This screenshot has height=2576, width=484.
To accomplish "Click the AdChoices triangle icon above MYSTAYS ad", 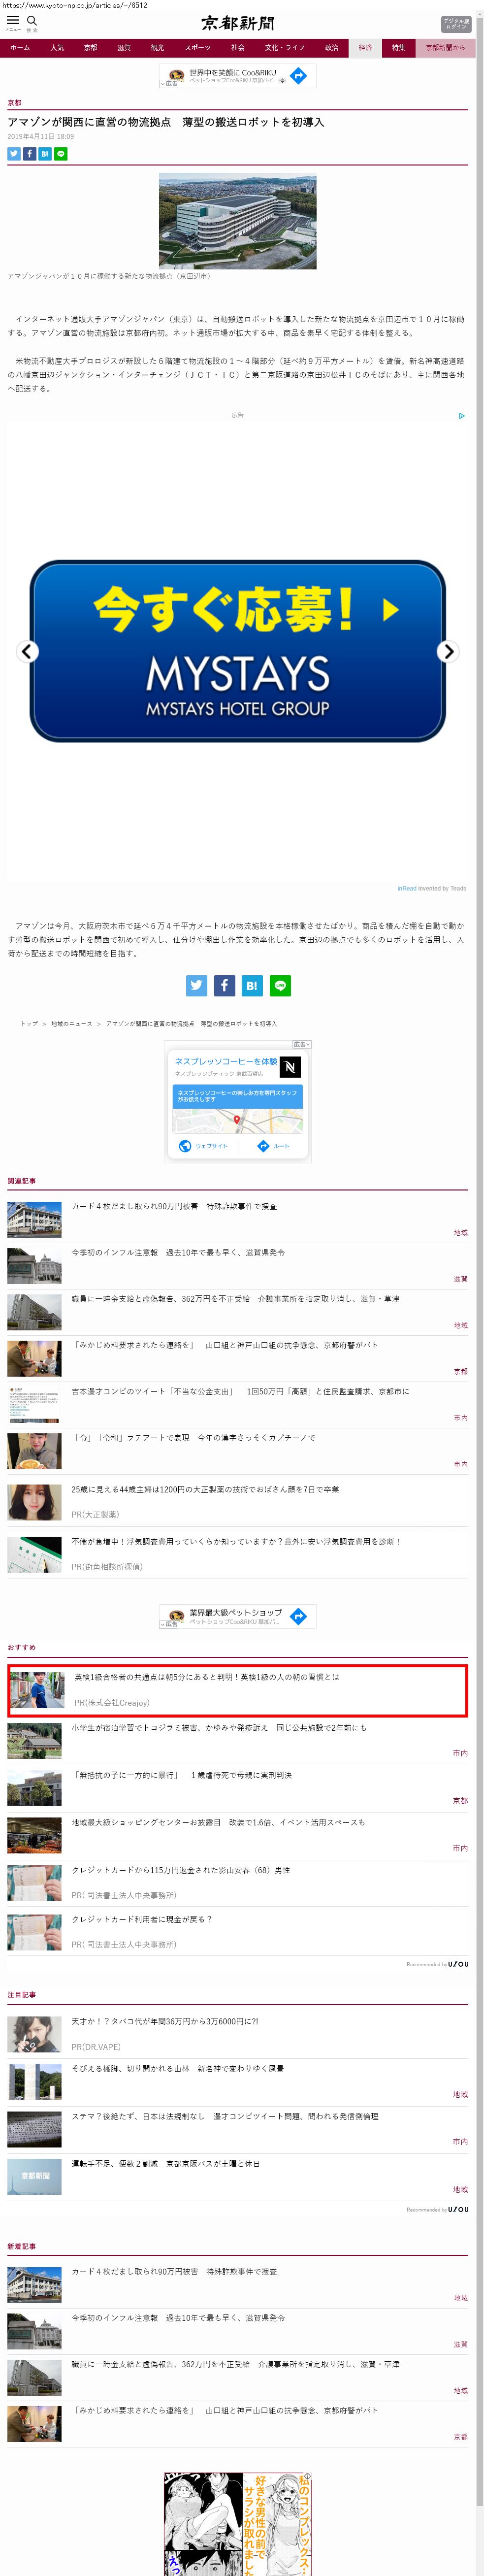I will tap(461, 415).
